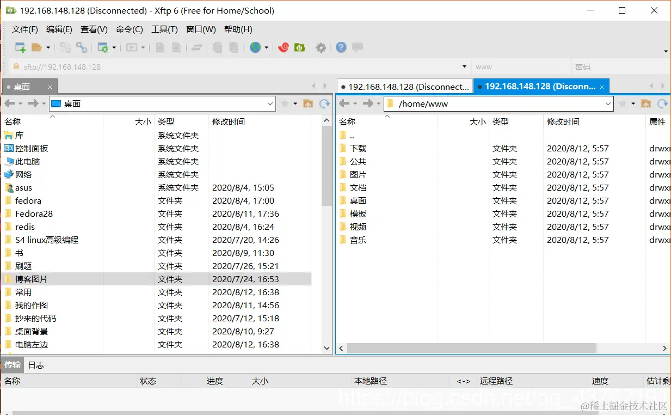The width and height of the screenshot is (671, 415).
Task: Switch to the 日志 tab
Action: [36, 365]
